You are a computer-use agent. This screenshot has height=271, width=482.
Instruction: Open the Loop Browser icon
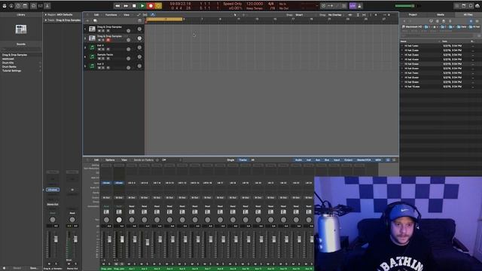[471, 6]
